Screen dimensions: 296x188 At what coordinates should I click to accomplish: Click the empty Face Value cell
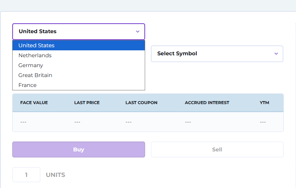[23, 122]
